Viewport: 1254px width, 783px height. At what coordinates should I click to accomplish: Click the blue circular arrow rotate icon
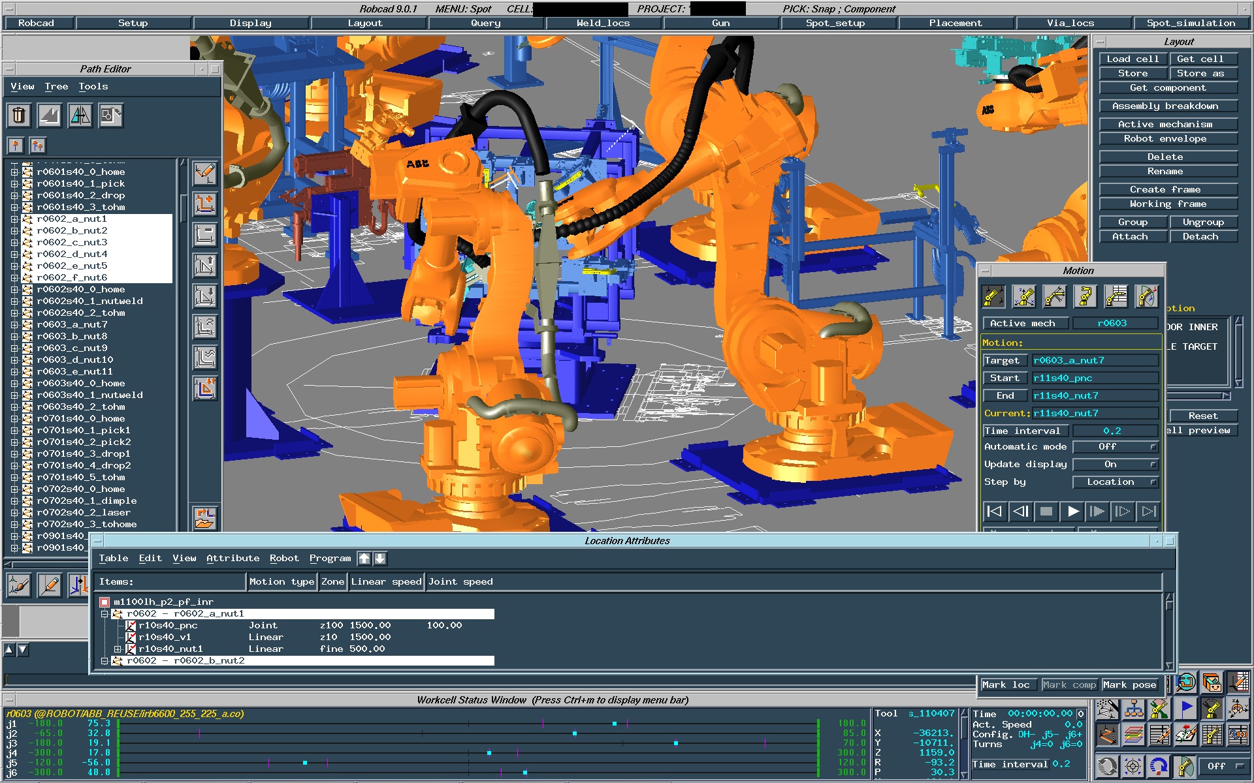click(x=1159, y=766)
